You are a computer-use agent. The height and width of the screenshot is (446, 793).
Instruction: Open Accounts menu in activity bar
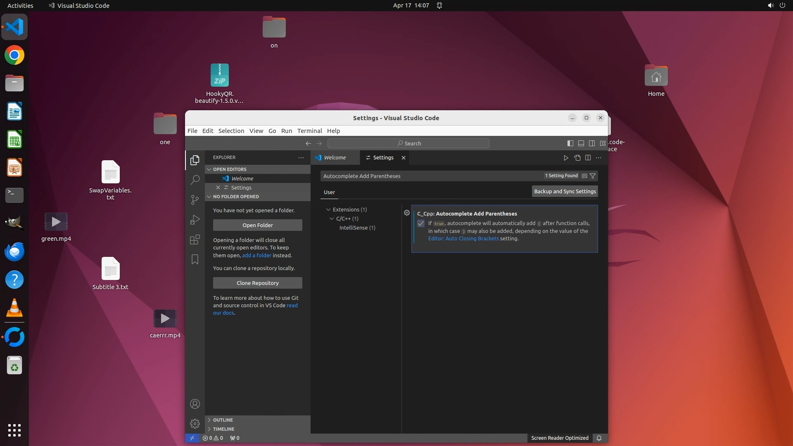[195, 404]
